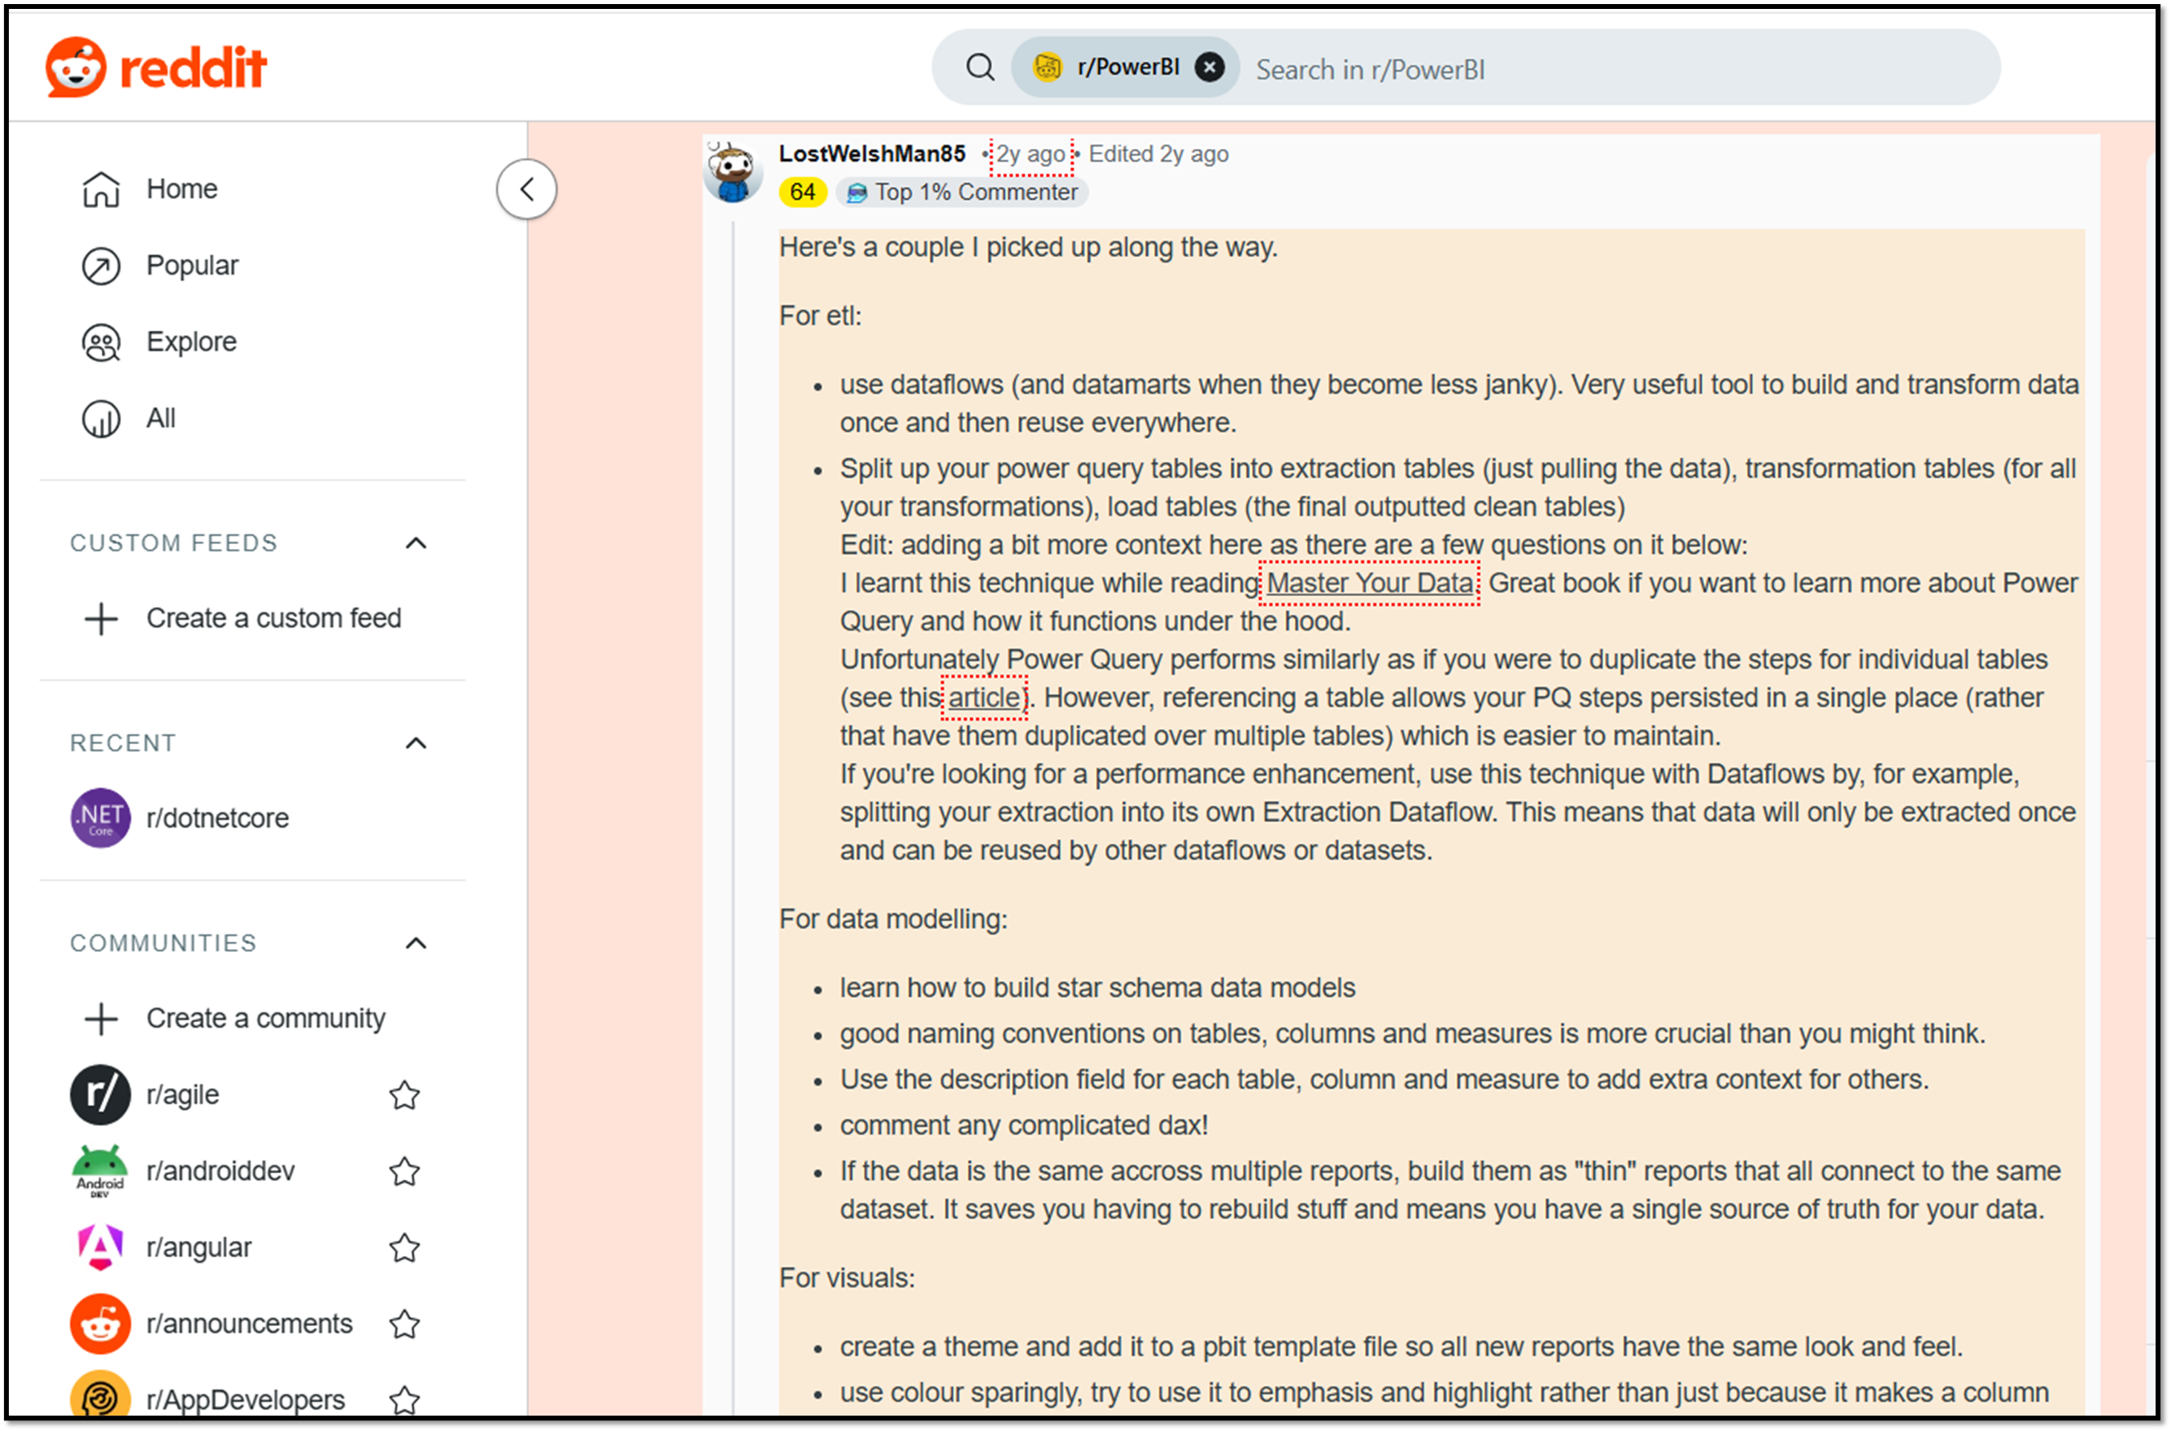Open the Master Your Data link
Image resolution: width=2171 pixels, height=1431 pixels.
point(1370,583)
